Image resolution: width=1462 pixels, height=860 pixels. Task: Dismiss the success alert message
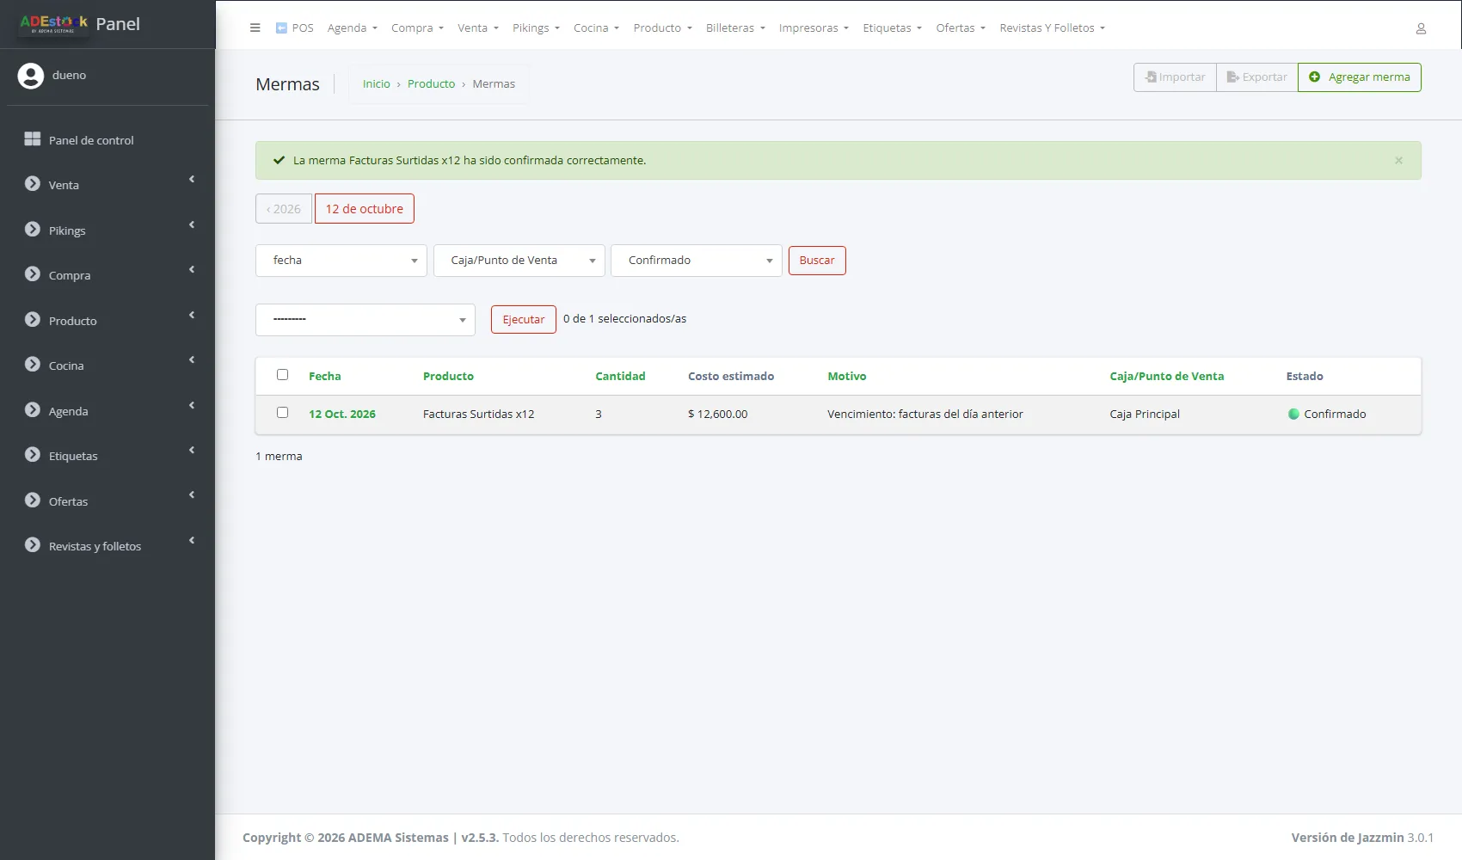click(x=1398, y=161)
